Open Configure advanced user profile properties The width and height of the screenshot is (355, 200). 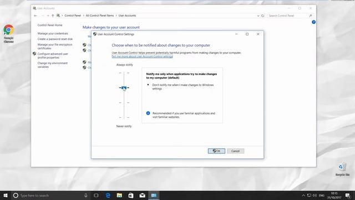(x=53, y=56)
